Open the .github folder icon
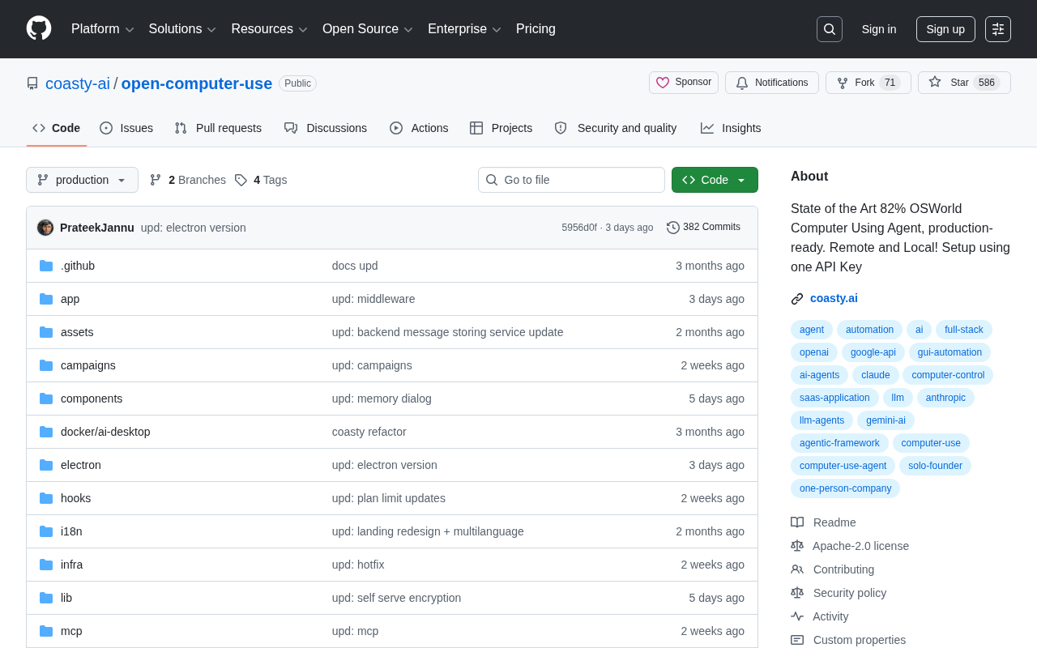 point(46,266)
